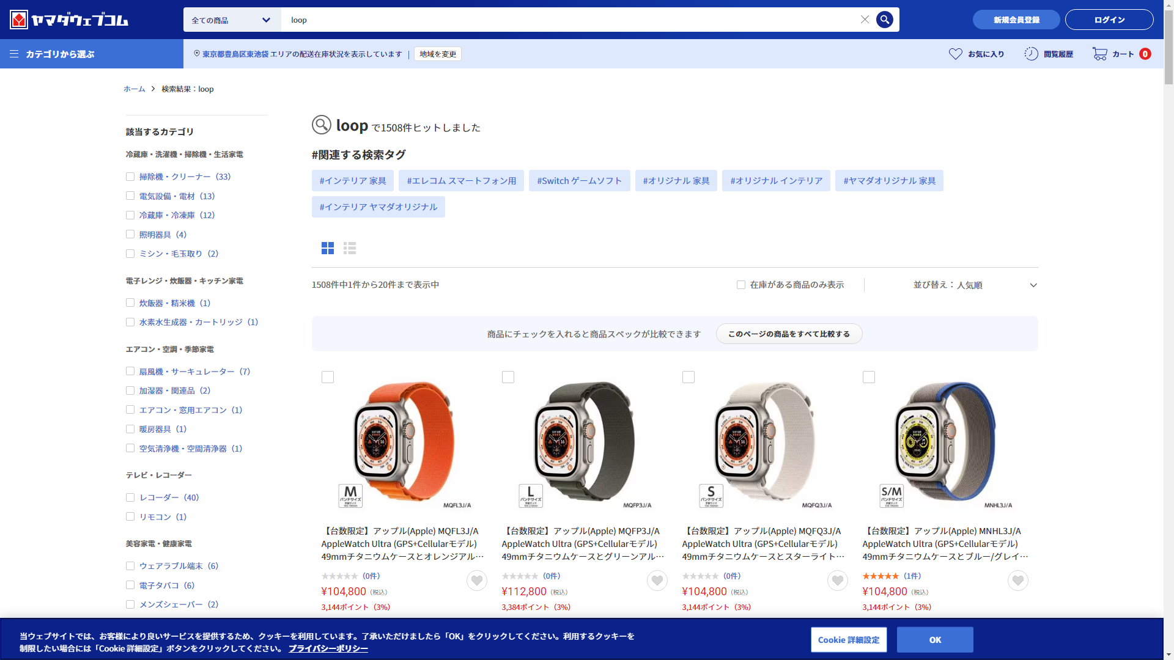Favorite the orange Apple Watch Ultra
1174x660 pixels.
(477, 581)
